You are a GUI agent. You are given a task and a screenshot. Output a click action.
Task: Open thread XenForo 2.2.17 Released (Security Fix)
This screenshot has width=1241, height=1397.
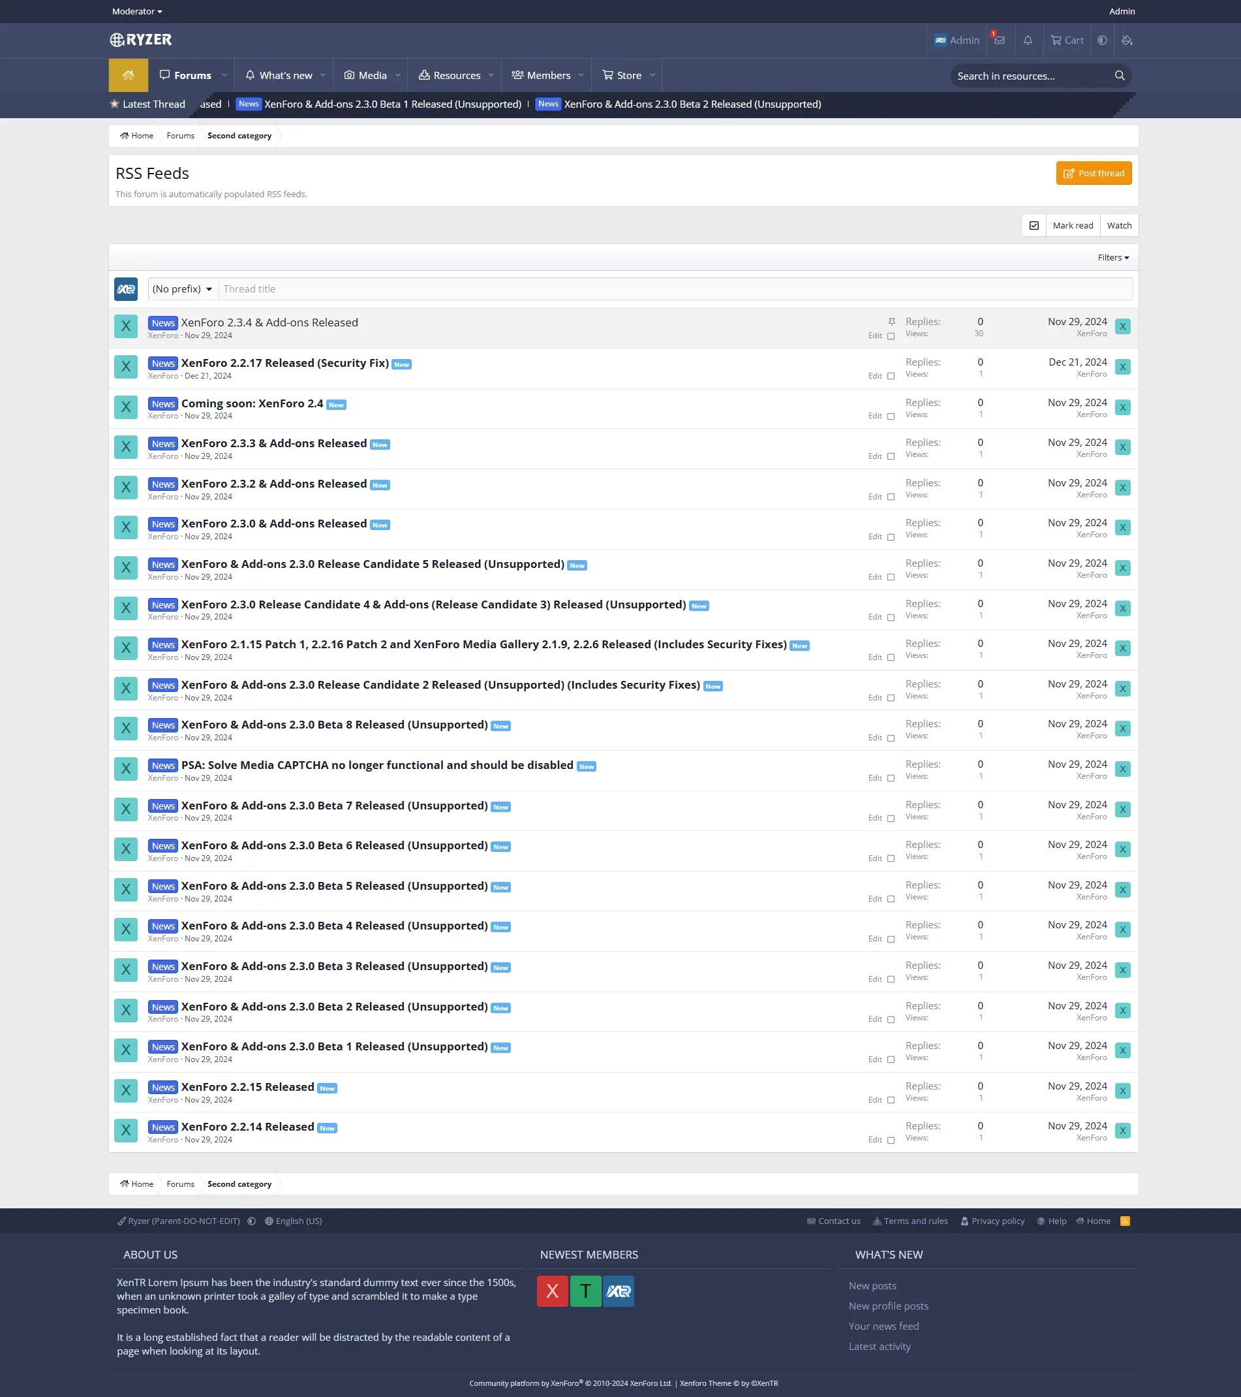click(x=284, y=363)
